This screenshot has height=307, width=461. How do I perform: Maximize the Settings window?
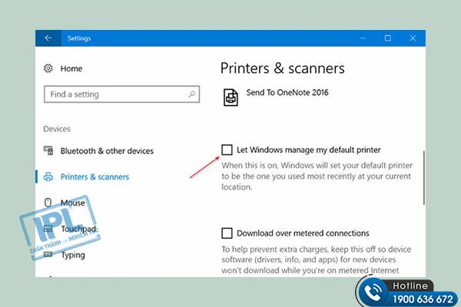click(388, 38)
